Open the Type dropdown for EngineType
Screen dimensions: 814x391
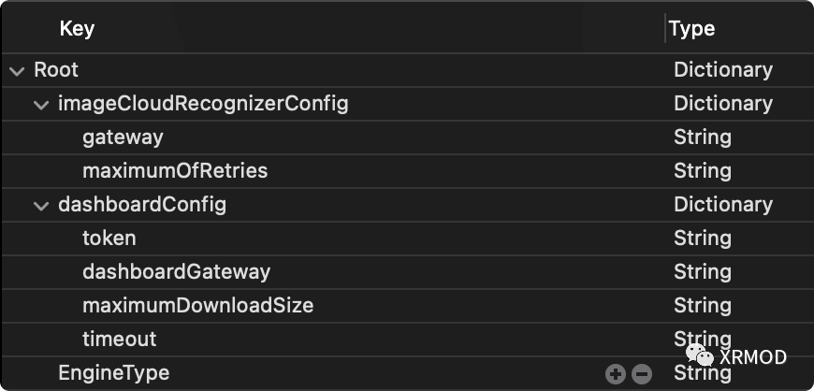point(703,373)
